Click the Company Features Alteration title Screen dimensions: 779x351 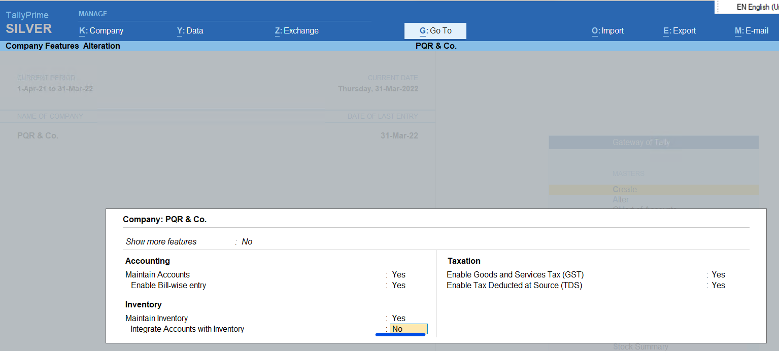pyautogui.click(x=63, y=46)
